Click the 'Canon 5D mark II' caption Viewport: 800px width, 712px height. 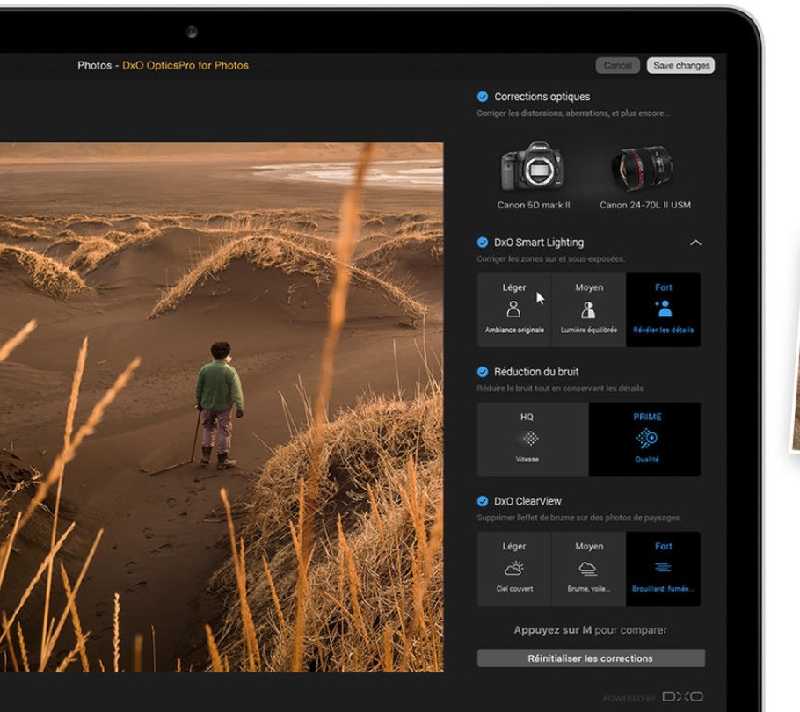click(x=534, y=205)
